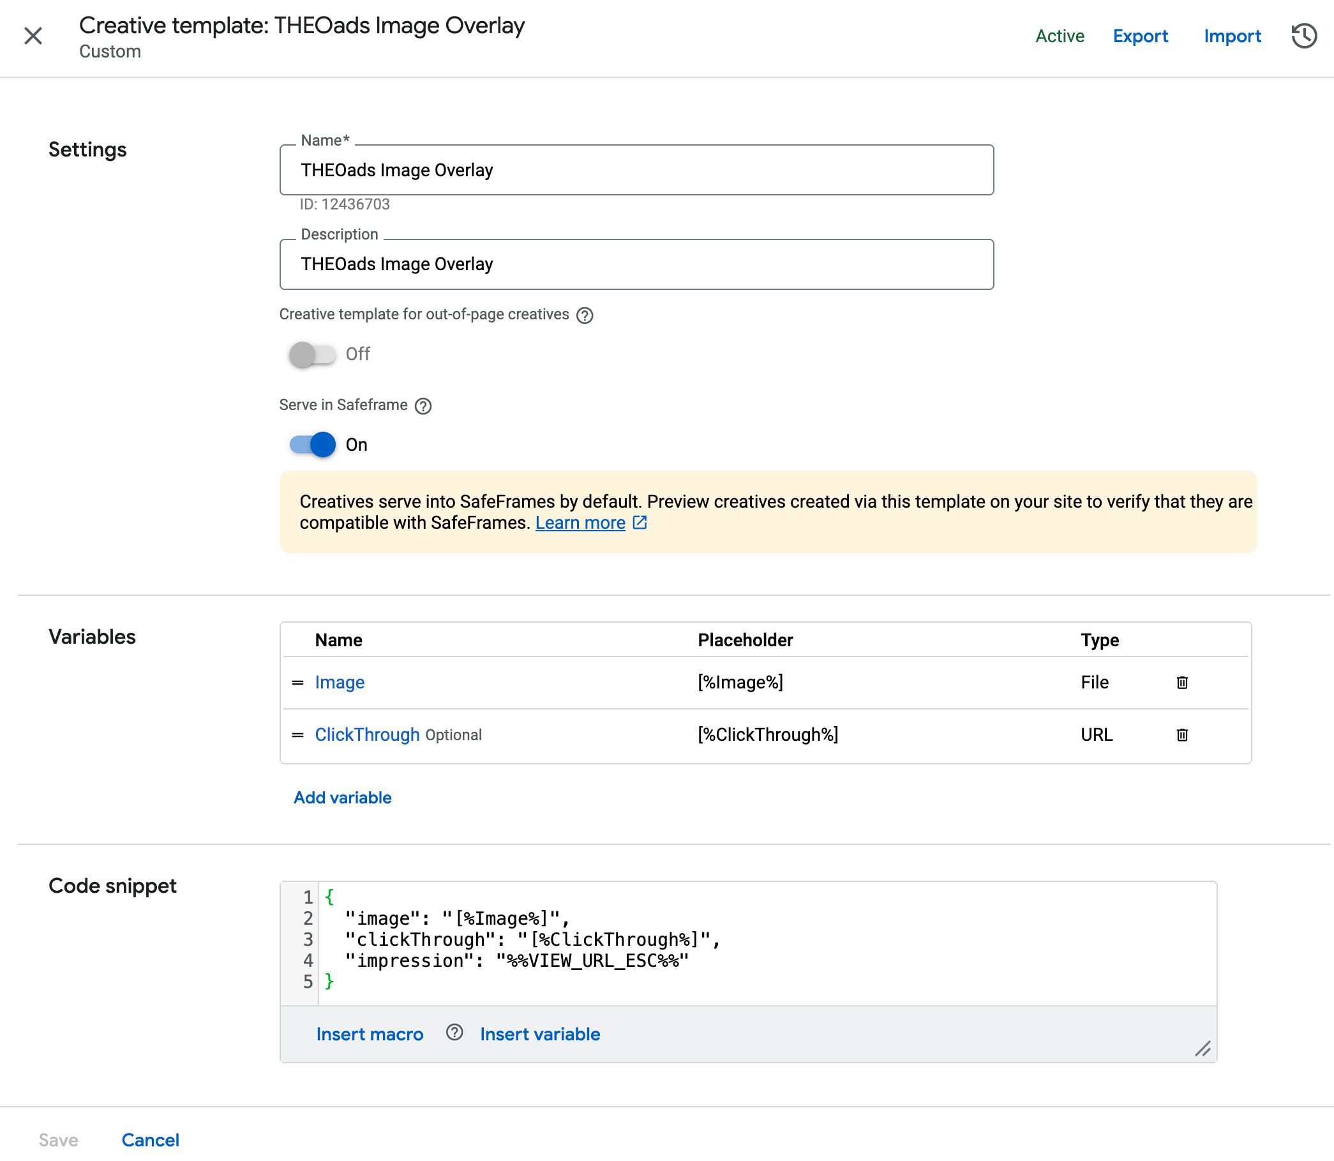Click Insert macro
1334x1161 pixels.
[x=370, y=1034]
